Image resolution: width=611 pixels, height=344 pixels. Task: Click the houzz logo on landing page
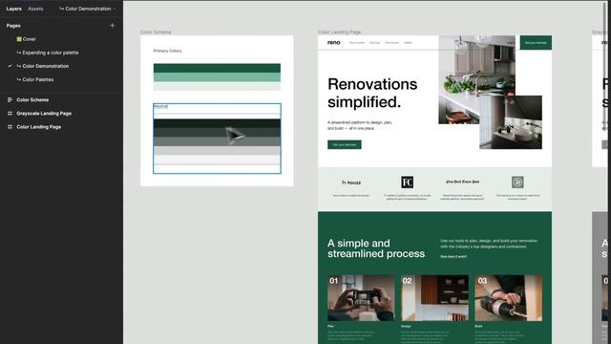tap(351, 183)
